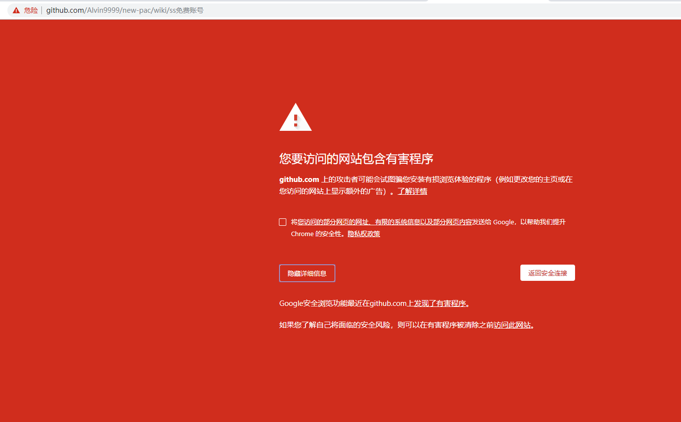Click the exclamation mark inside the warning triangle
The height and width of the screenshot is (422, 681).
coord(295,121)
